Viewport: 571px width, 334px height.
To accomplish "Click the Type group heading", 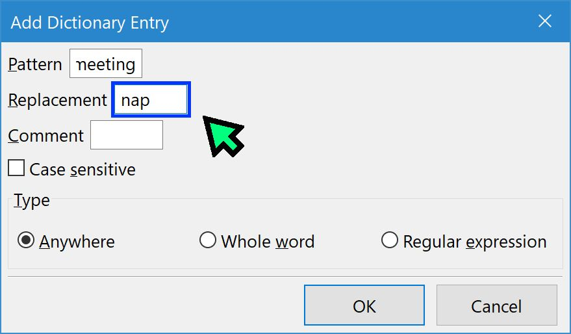I will 32,200.
